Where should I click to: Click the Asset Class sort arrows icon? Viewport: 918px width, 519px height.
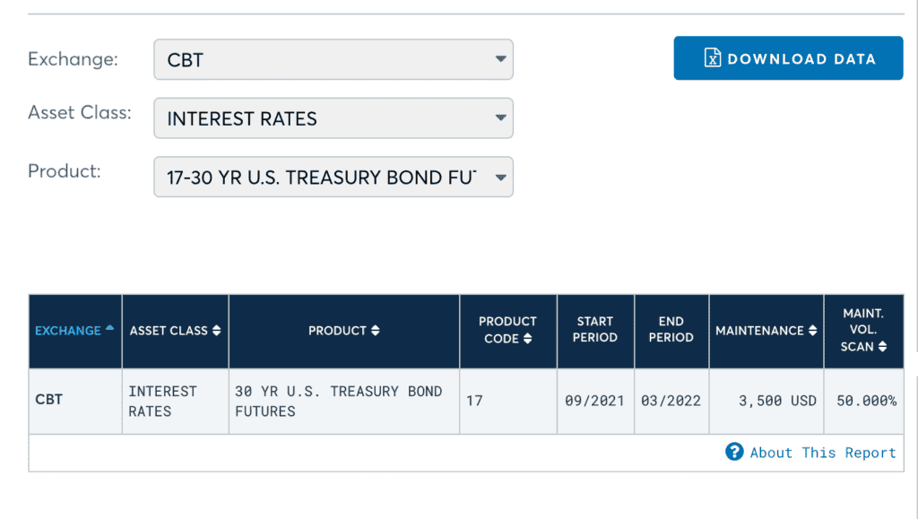pyautogui.click(x=216, y=331)
